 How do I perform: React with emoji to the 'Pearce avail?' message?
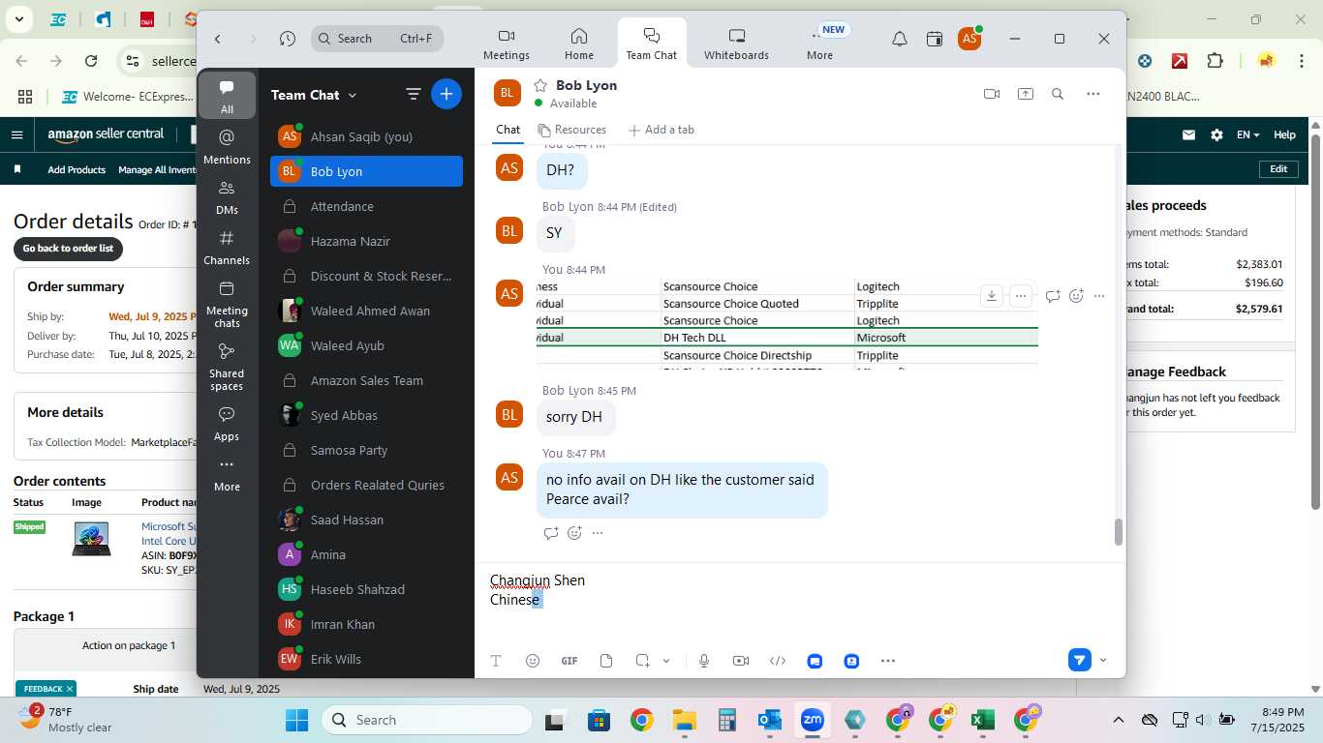point(574,533)
